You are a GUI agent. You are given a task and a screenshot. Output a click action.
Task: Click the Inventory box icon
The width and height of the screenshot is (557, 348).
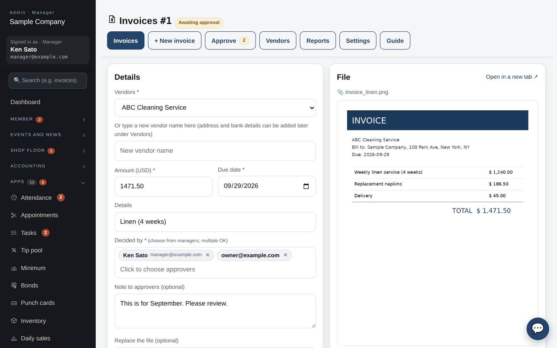(x=14, y=321)
